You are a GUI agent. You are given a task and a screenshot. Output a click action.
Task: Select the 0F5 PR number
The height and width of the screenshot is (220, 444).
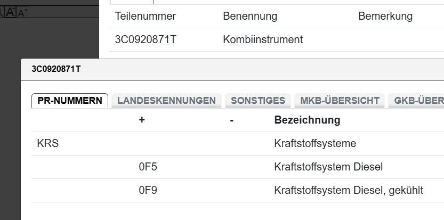pos(148,167)
